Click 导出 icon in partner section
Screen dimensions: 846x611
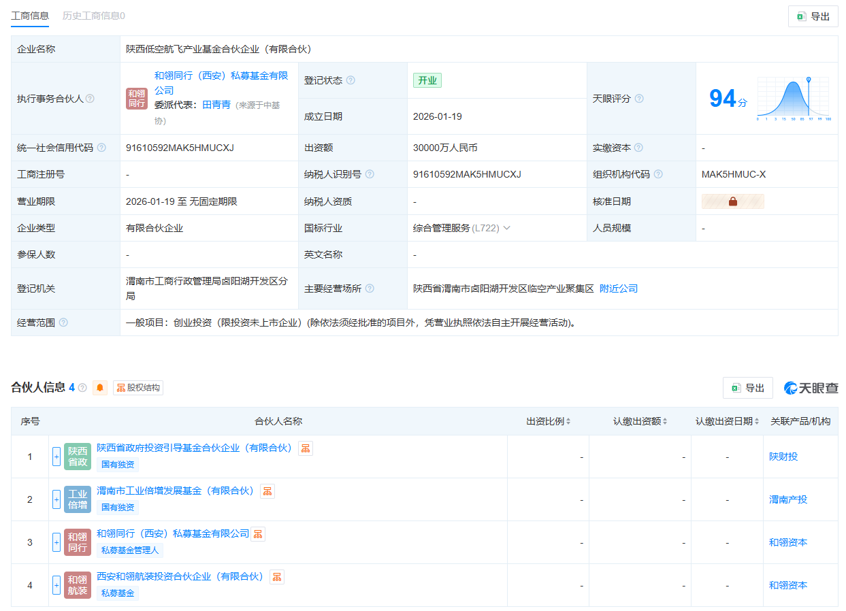point(747,388)
